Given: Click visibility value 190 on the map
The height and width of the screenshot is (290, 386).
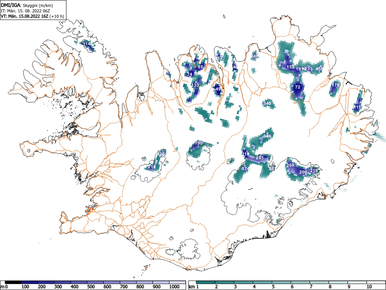Looking at the screenshot, I should pyautogui.click(x=199, y=143).
